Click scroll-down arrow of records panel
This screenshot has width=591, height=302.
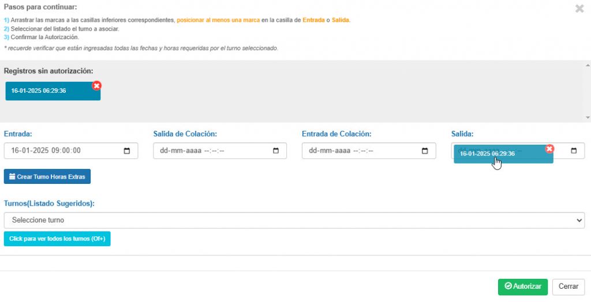coord(588,118)
